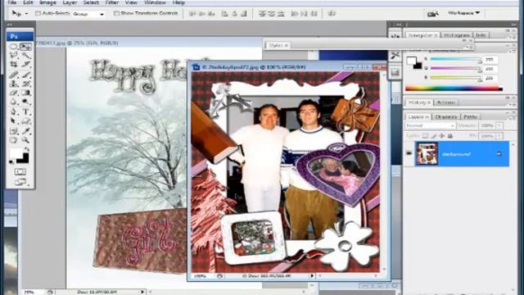This screenshot has height=295, width=524.
Task: Open the tool presets collapsed panel icon
Action: coord(395,55)
